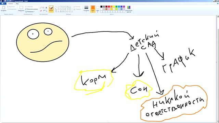The image size is (219, 123).
Task: Switch to the Вид ribbon tab
Action: [x=17, y=4]
